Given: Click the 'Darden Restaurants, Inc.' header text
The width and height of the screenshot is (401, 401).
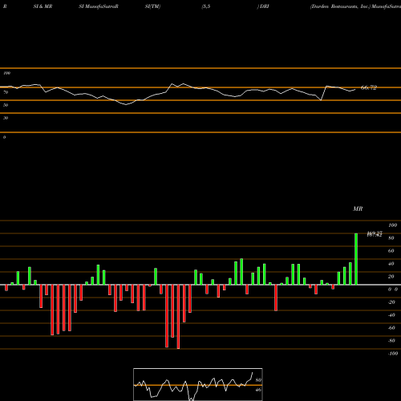Looking at the screenshot, I should coord(340,6).
